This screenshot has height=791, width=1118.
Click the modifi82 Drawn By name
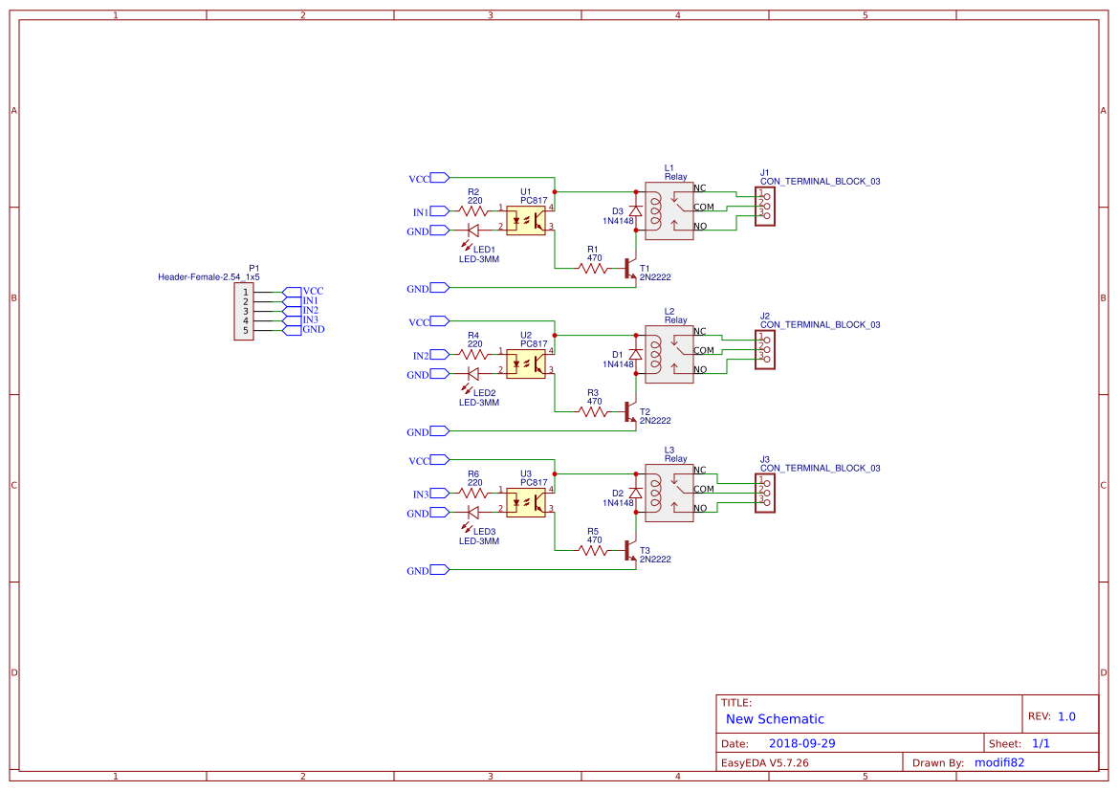pos(997,762)
